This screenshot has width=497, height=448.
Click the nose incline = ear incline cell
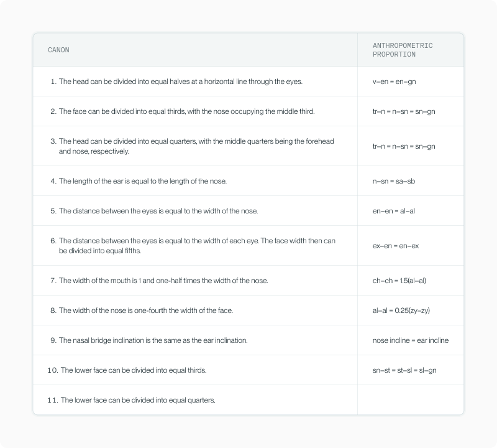411,340
